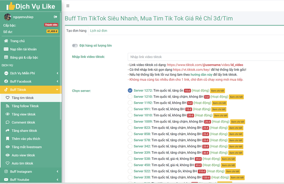This screenshot has height=184, width=284.
Task: Click Xem chi tiết for Server 1210
Action: 236,97
